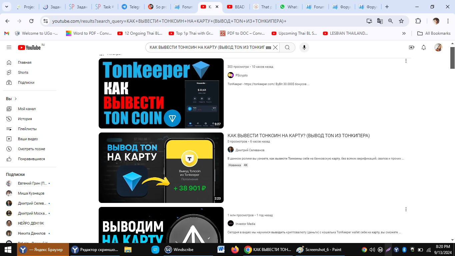Switch to Screenshot_6 - Paint in taskbar
This screenshot has height=256, width=455.
(x=319, y=249)
